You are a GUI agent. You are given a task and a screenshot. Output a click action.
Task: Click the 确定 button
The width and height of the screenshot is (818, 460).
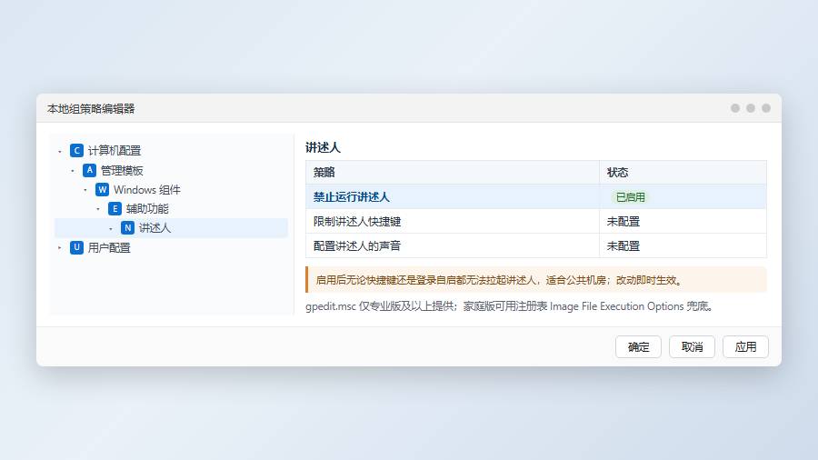point(639,347)
